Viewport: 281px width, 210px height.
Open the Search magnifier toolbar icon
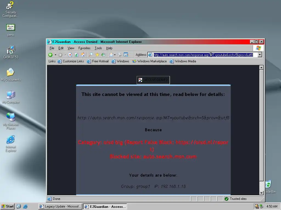91,55
